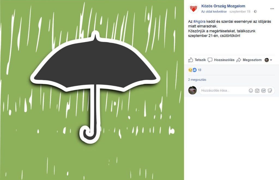Add a GIF to the comment
The width and height of the screenshot is (279, 180).
click(263, 91)
